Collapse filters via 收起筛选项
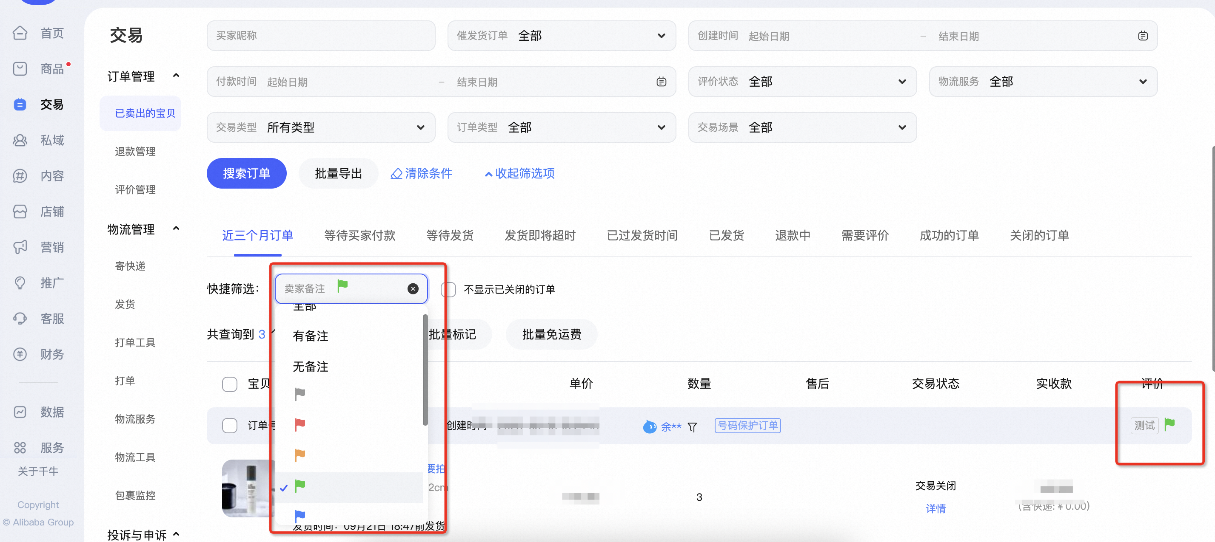This screenshot has width=1215, height=542. coord(519,174)
